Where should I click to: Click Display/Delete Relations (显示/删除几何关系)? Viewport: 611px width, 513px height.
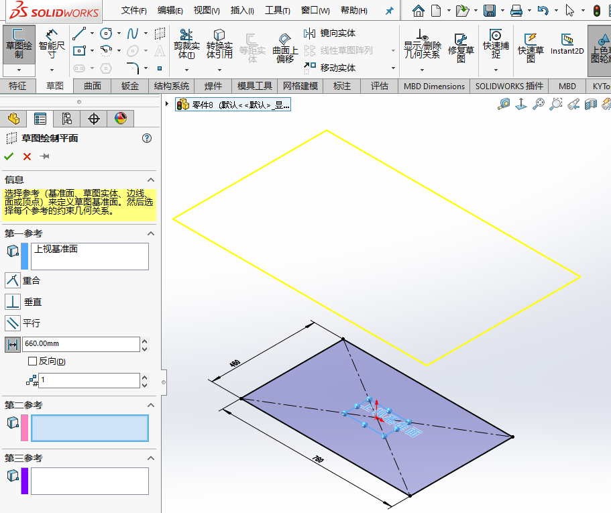(x=422, y=44)
